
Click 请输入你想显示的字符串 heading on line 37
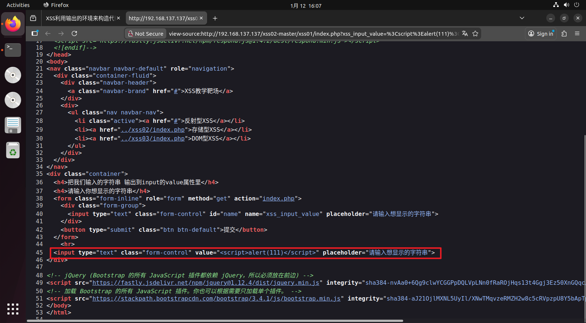[x=100, y=191]
